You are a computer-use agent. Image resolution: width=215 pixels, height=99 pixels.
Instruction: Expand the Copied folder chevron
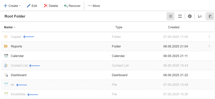point(209,37)
